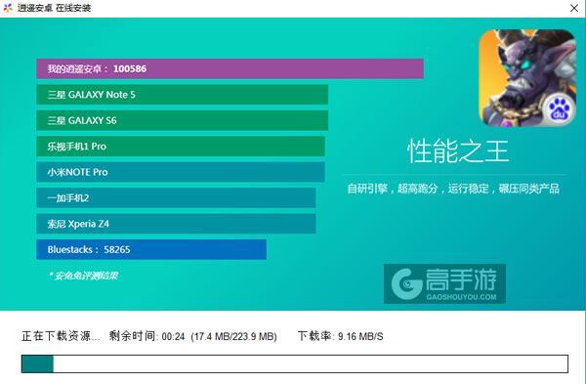This screenshot has width=586, height=384.
Task: Open the game app icon thumbnail
Action: click(527, 78)
